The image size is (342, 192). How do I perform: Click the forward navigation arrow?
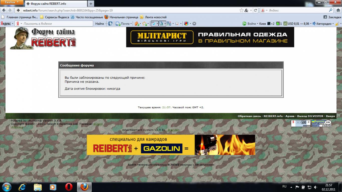coord(10,10)
